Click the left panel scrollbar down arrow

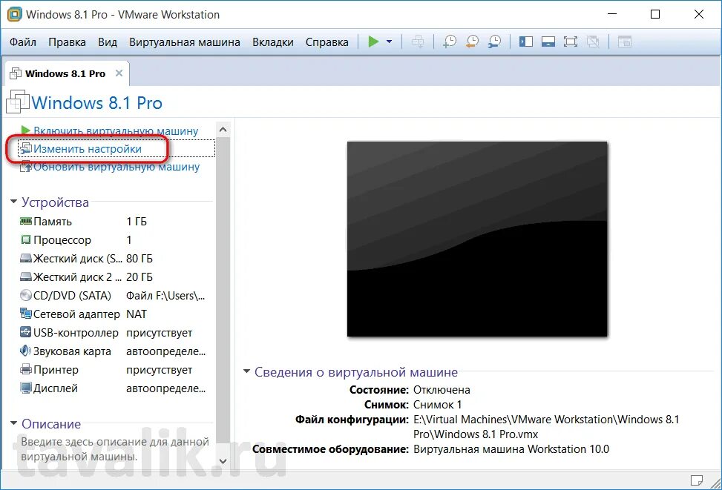click(x=223, y=460)
